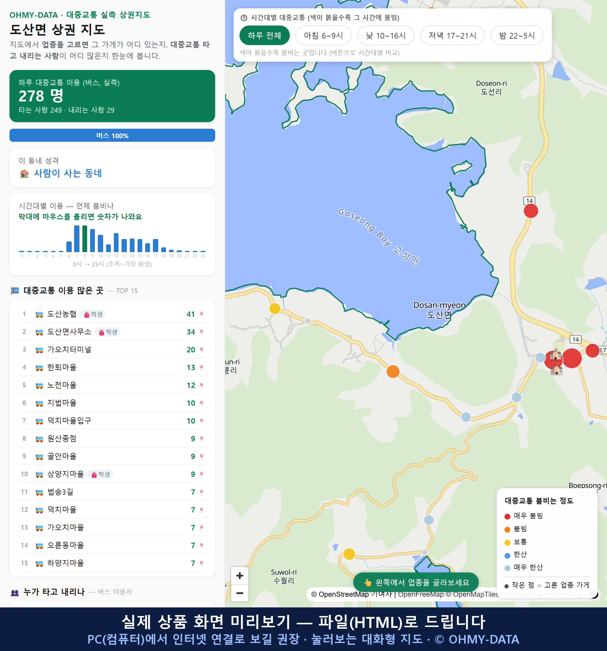Click the map pin icon for 하양지마을
This screenshot has width=607, height=651.
(x=202, y=563)
